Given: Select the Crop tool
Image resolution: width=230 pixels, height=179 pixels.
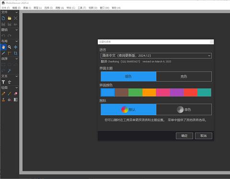Looking at the screenshot, I should click(x=15, y=53).
